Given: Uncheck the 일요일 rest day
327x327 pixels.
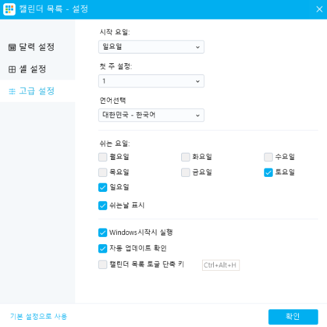Looking at the screenshot, I should tap(103, 187).
